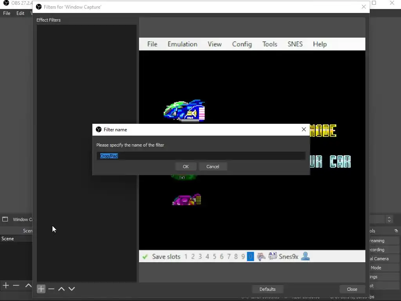Open the Edit menu in the OBS main window
401x301 pixels.
(20, 13)
